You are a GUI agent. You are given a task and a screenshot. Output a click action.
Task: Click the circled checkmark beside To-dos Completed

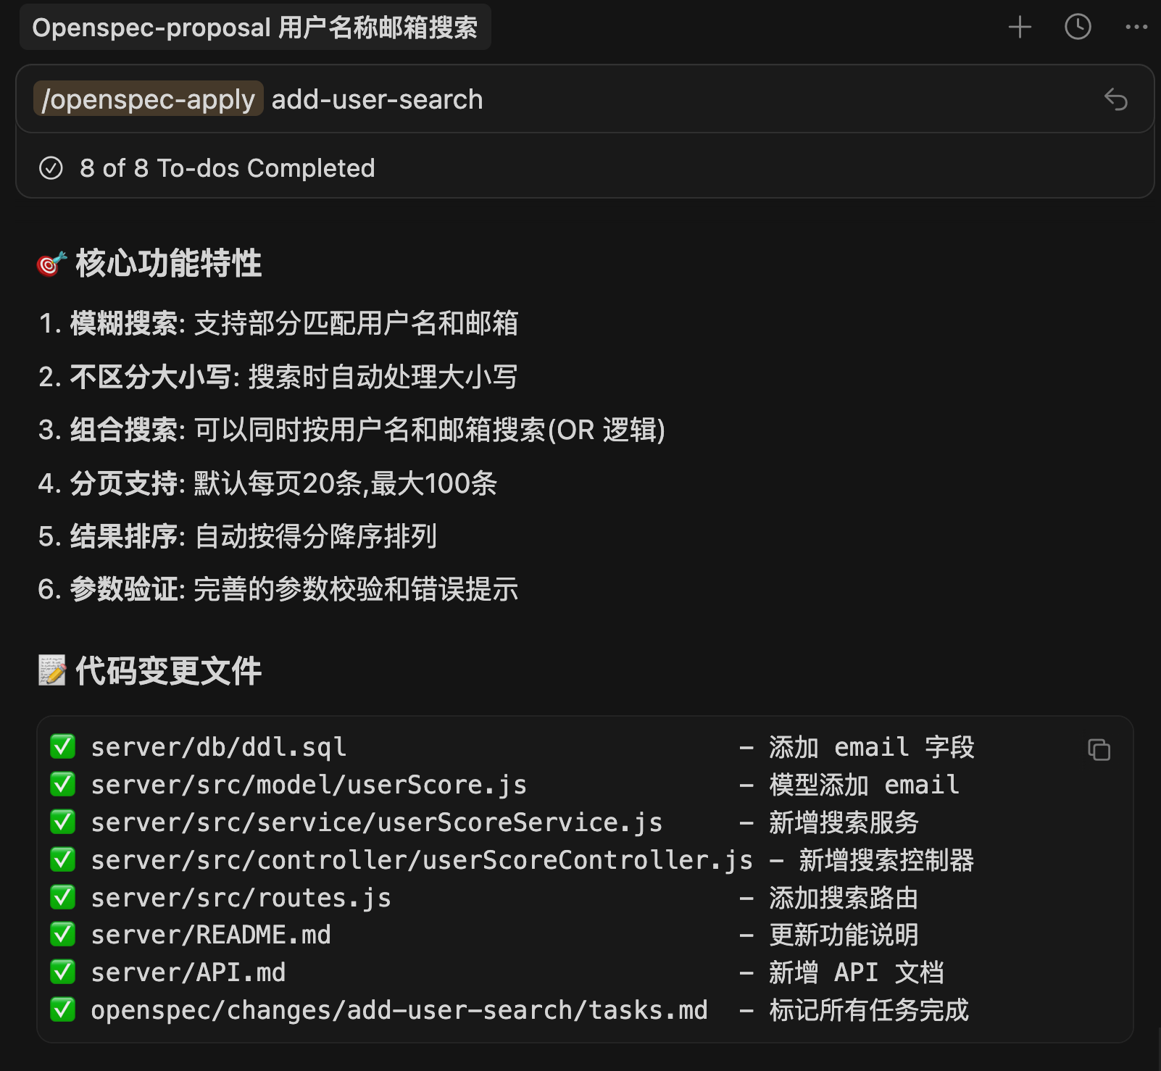[51, 168]
